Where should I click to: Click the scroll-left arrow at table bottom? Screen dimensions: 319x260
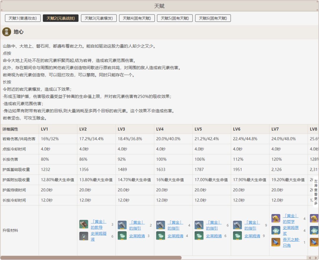click(x=310, y=258)
